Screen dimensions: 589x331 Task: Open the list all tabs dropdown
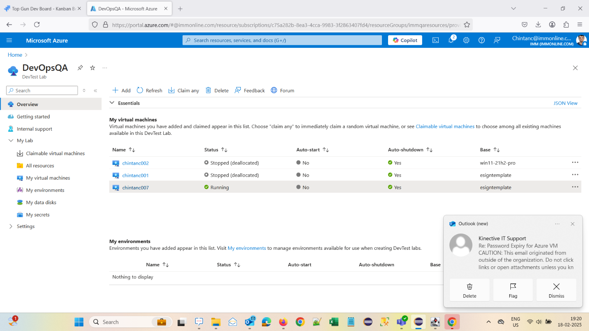pyautogui.click(x=513, y=8)
